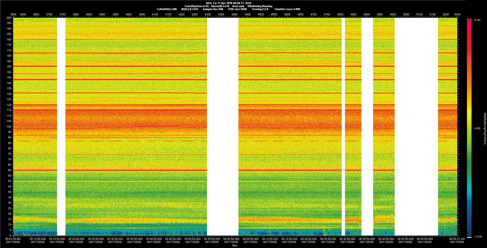Select the -13.00 colorbar minimum label
Viewport: 487px width, 248px height.
pyautogui.click(x=478, y=237)
